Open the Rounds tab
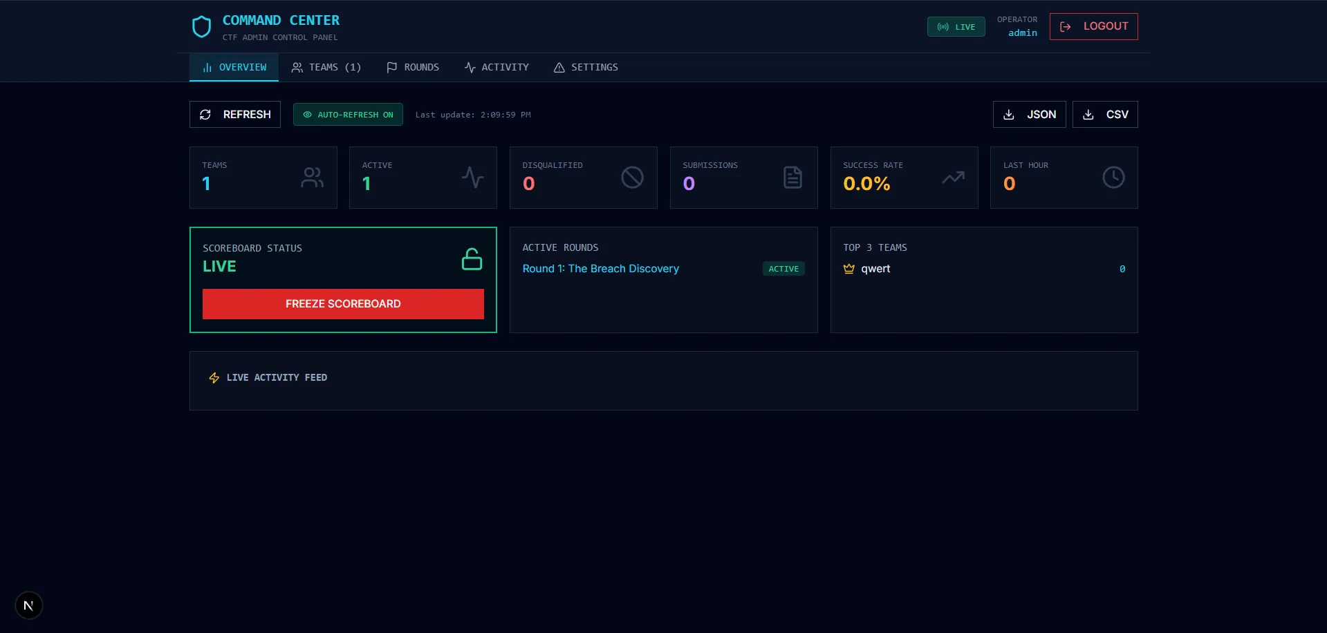Image resolution: width=1327 pixels, height=633 pixels. click(413, 67)
